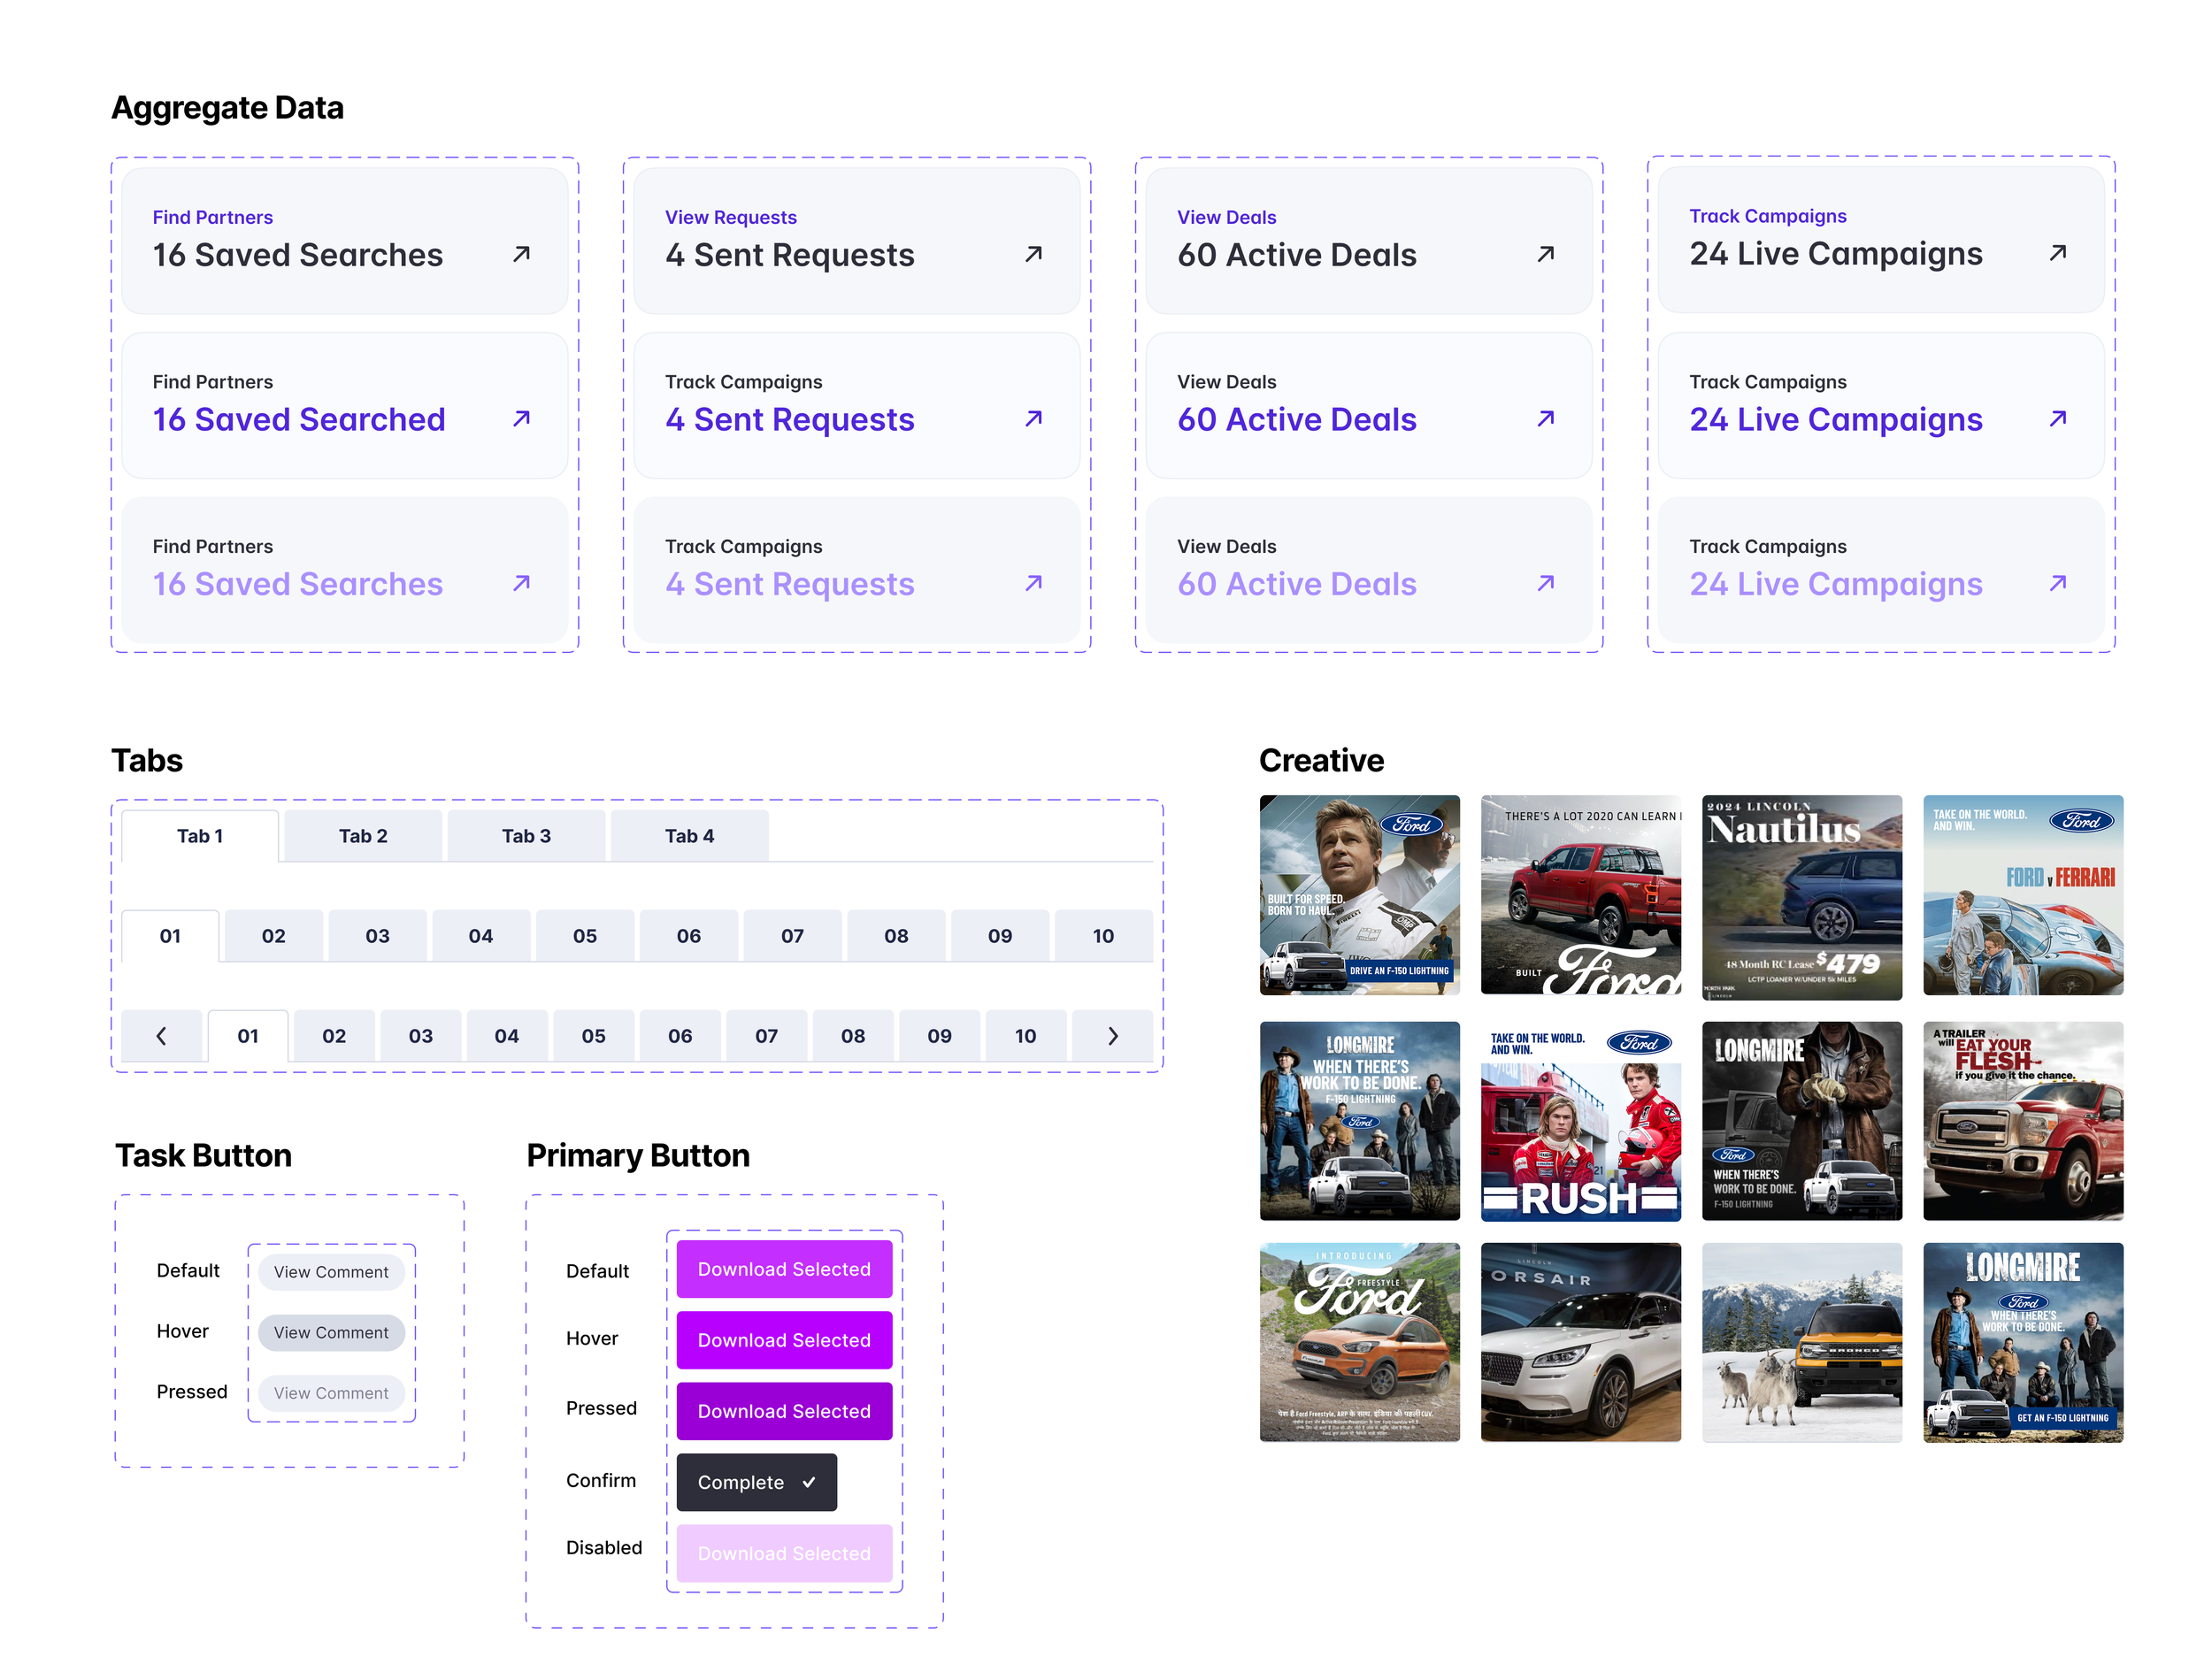Select the Lincoln Nautilus creative thumbnail
The width and height of the screenshot is (2212, 1672).
1801,897
